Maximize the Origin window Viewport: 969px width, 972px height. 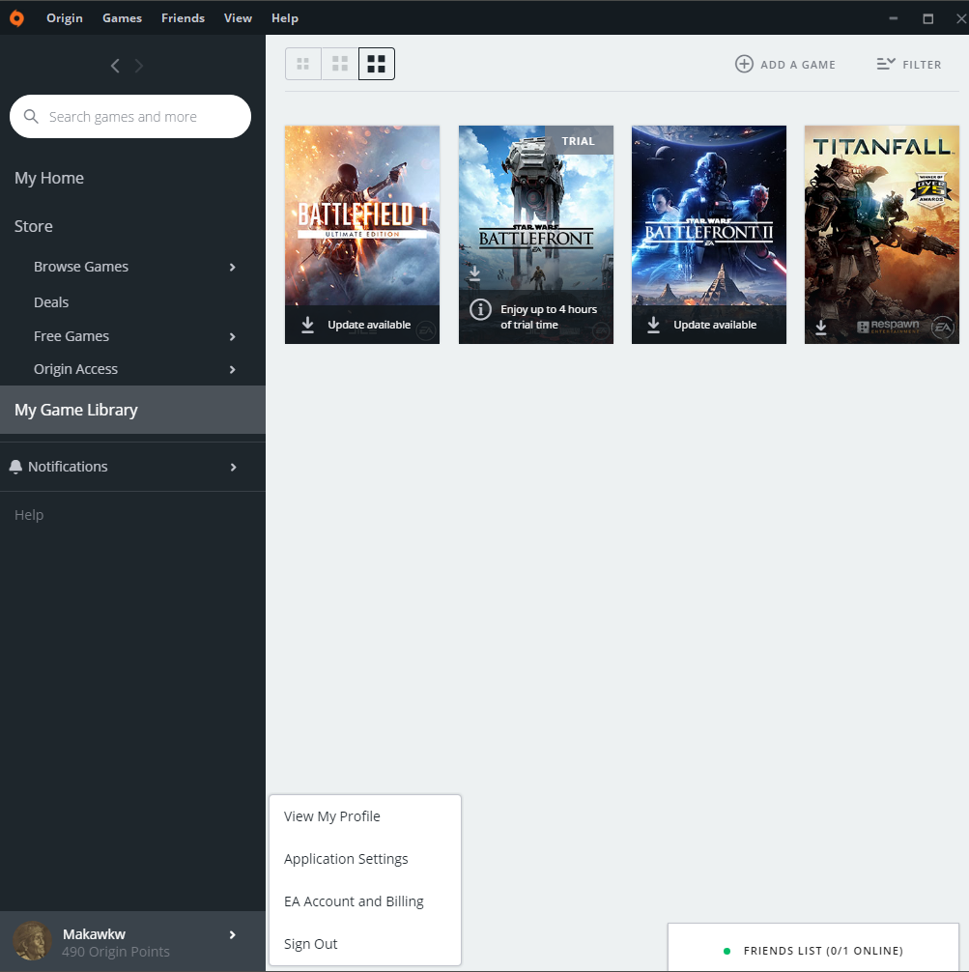coord(928,18)
